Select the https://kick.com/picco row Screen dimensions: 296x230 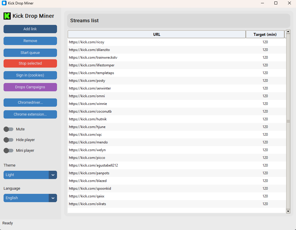[x=177, y=158]
